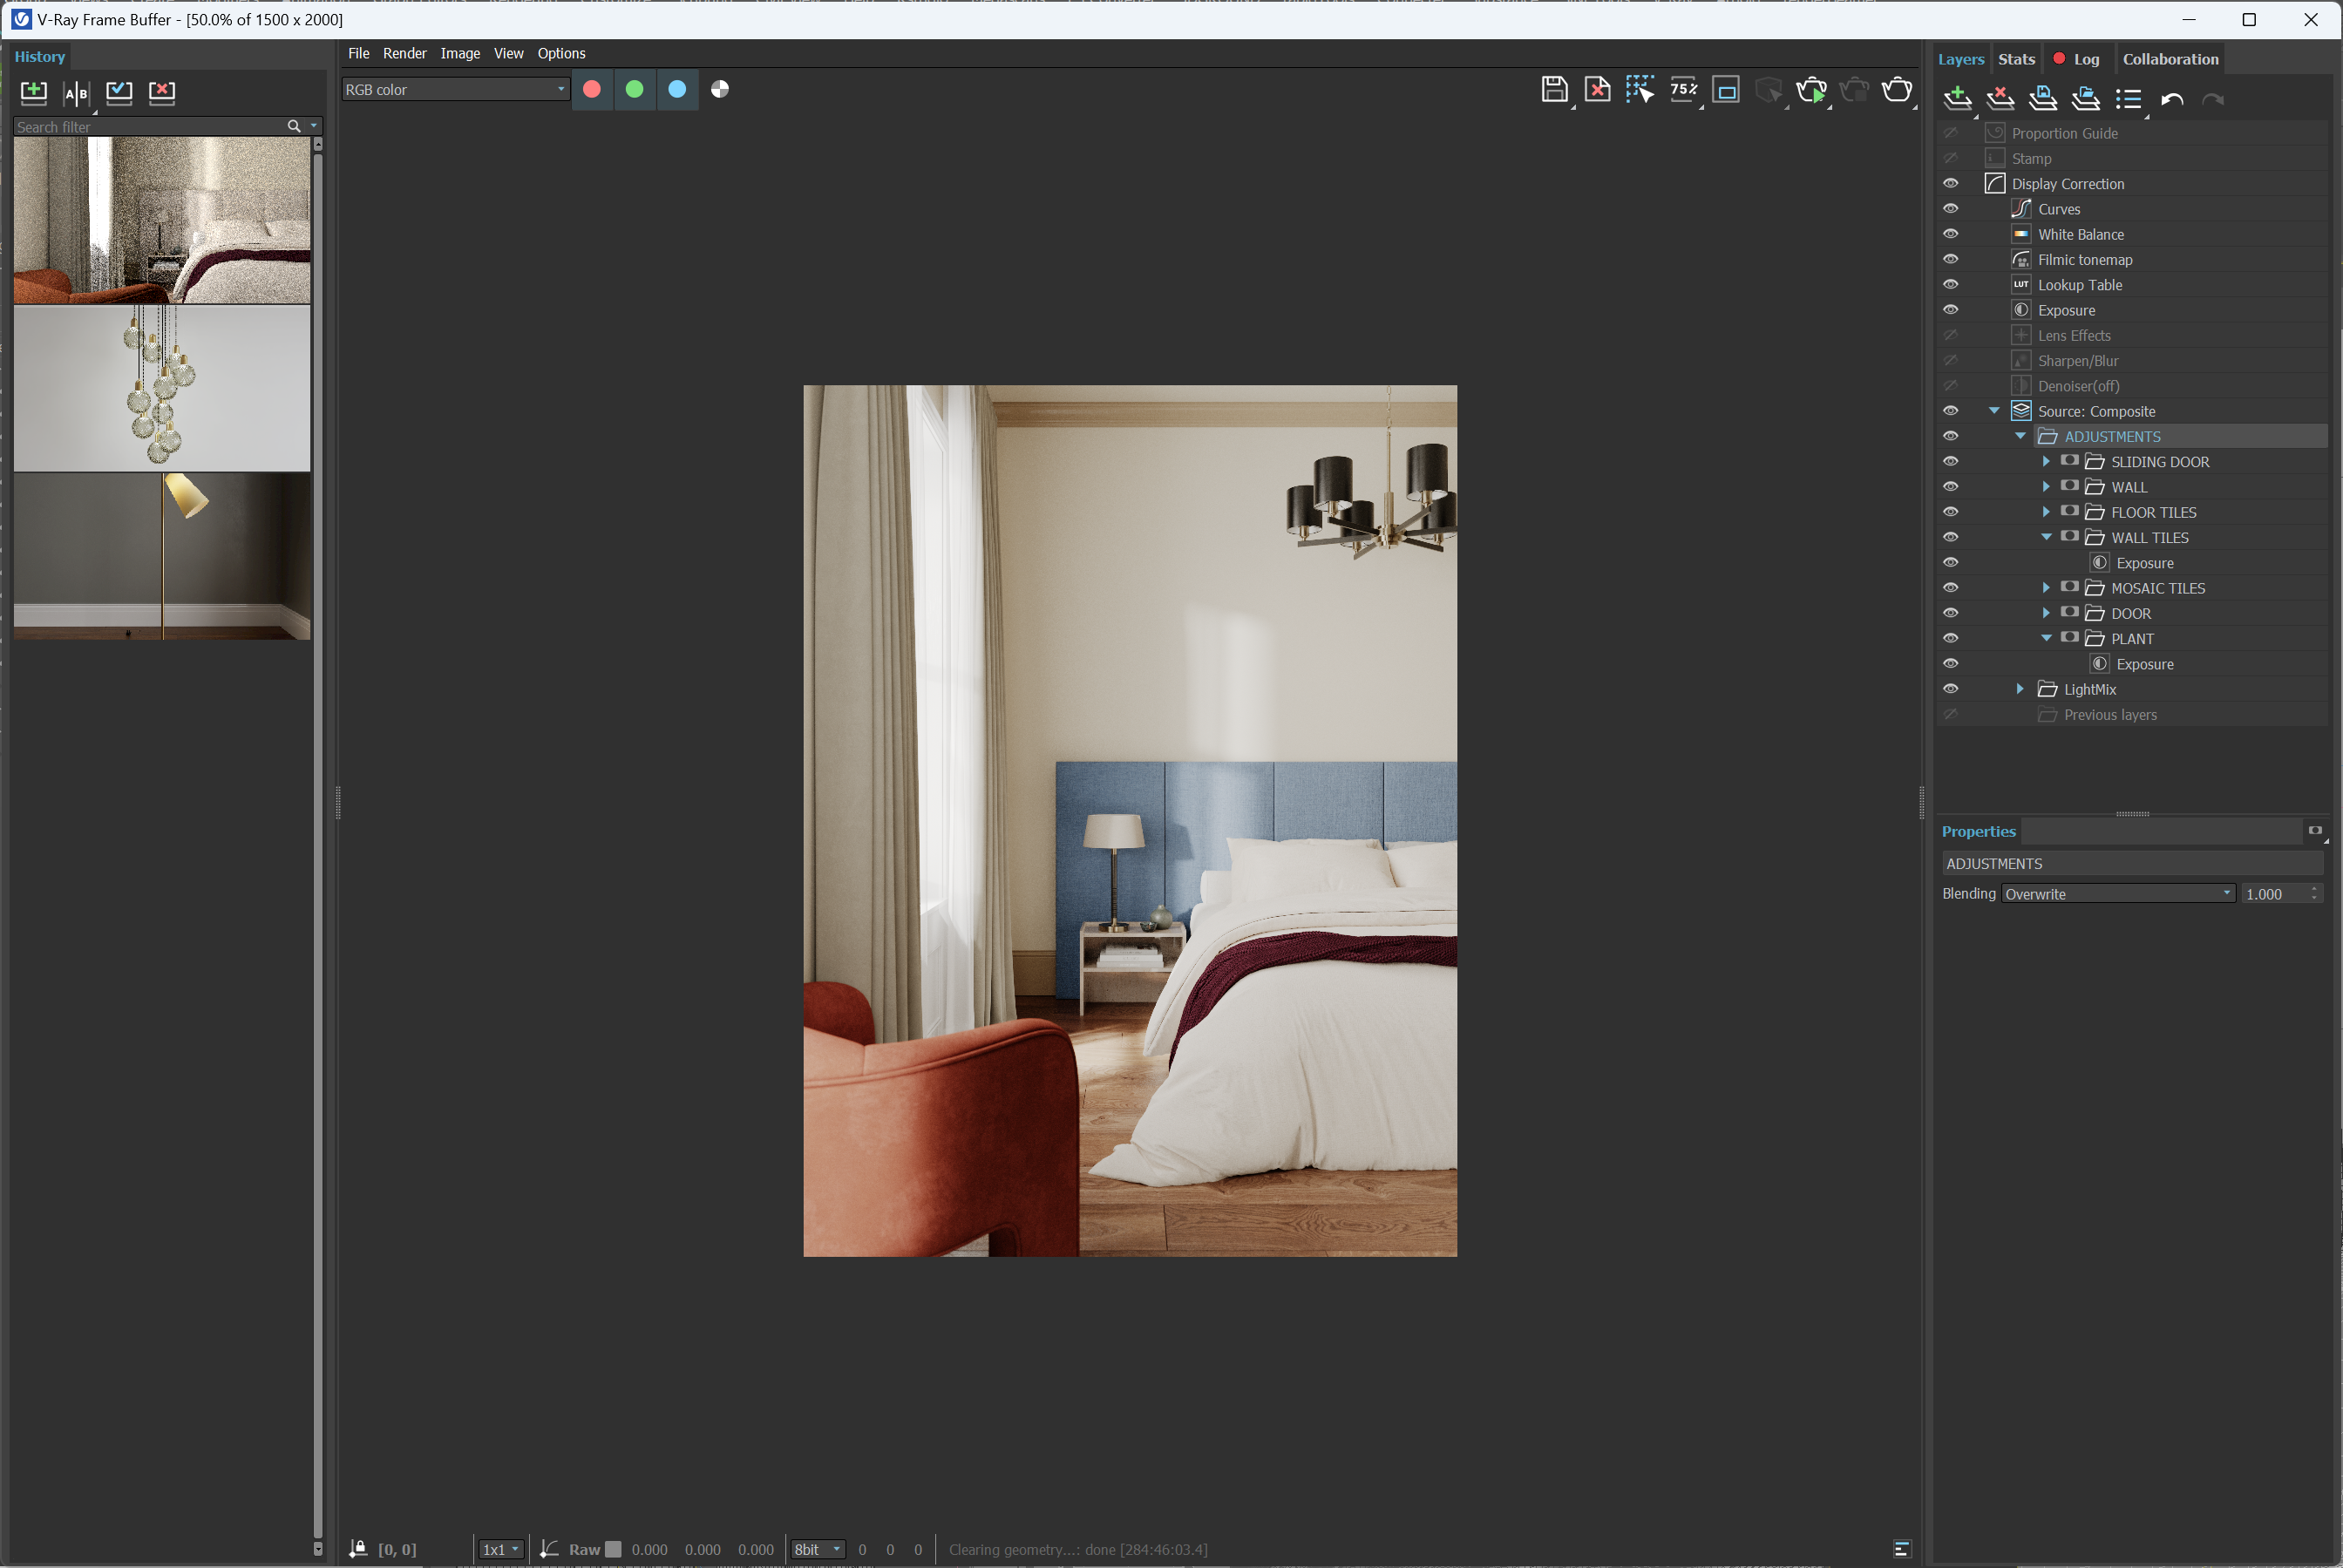The height and width of the screenshot is (1568, 2343).
Task: Enable the region render icon
Action: pyautogui.click(x=1726, y=90)
